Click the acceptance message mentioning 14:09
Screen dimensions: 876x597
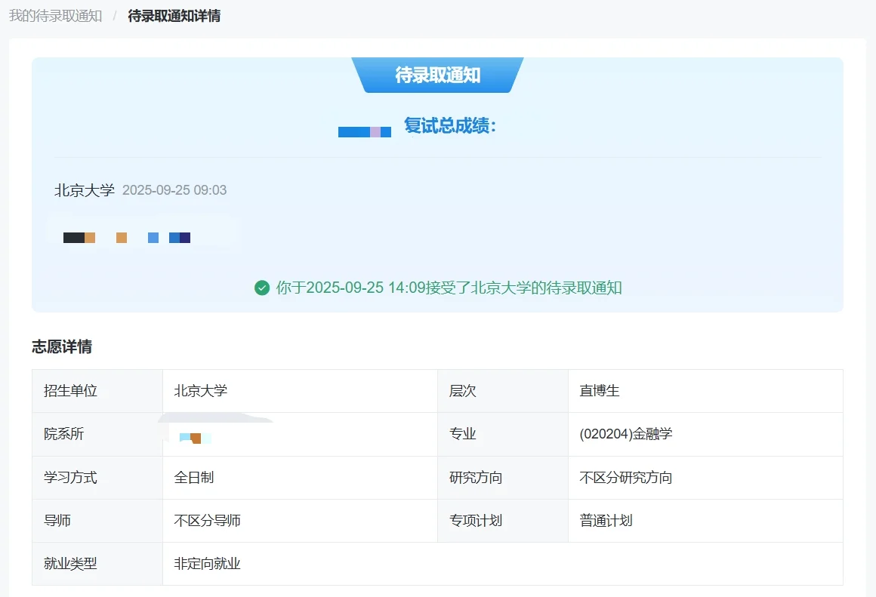tap(449, 288)
